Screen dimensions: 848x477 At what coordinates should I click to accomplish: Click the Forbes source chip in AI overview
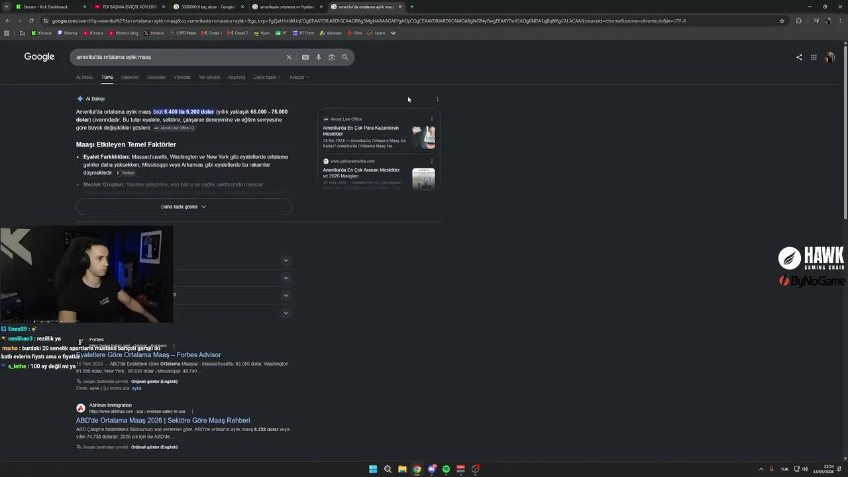pyautogui.click(x=125, y=173)
